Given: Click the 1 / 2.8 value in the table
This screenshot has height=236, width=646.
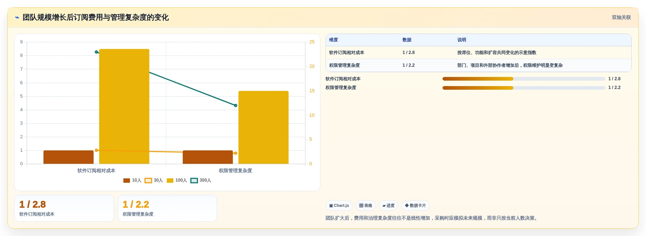Looking at the screenshot, I should tap(408, 53).
